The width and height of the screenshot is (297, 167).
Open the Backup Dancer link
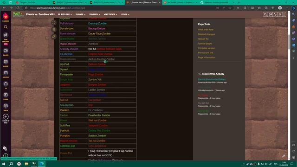click(x=97, y=29)
